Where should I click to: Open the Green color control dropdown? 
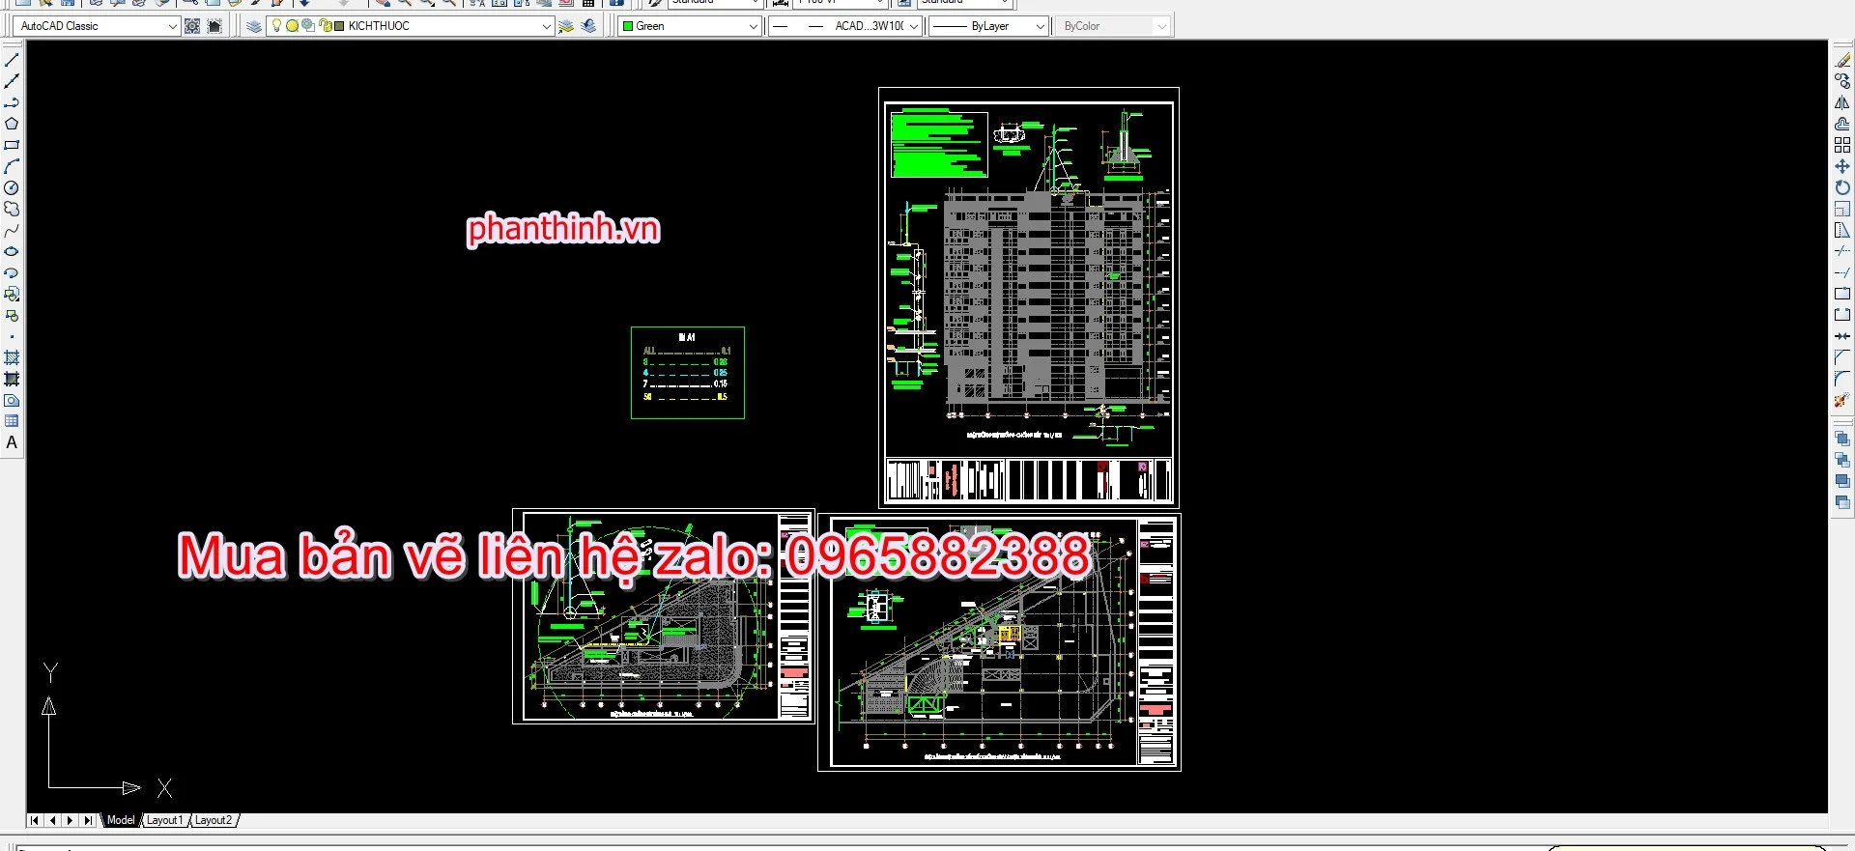(x=754, y=26)
